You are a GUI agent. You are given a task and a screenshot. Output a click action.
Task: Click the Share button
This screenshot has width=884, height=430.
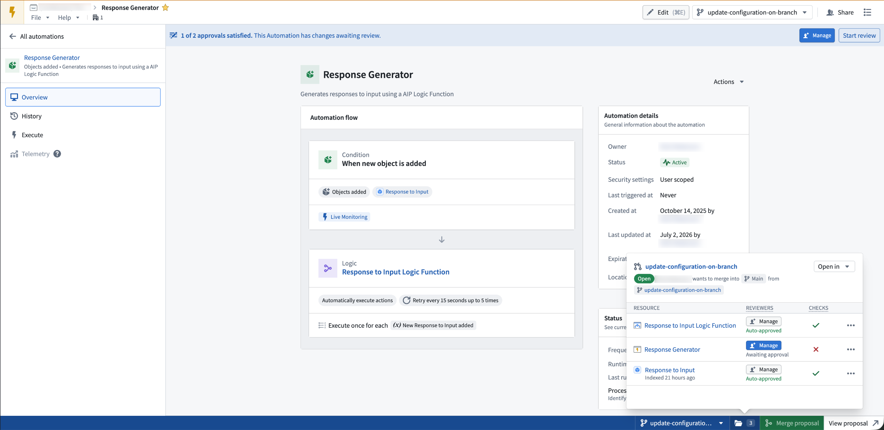(840, 12)
